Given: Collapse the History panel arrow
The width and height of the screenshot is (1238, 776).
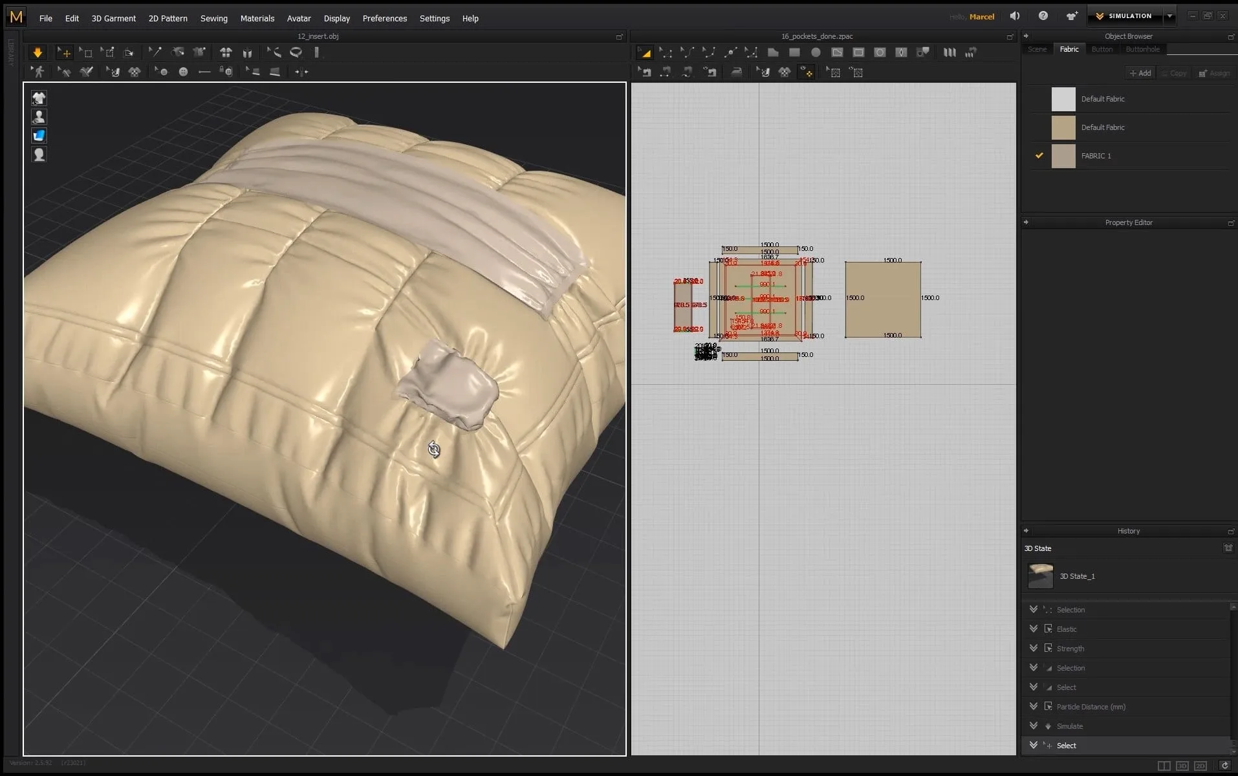Looking at the screenshot, I should (1026, 531).
